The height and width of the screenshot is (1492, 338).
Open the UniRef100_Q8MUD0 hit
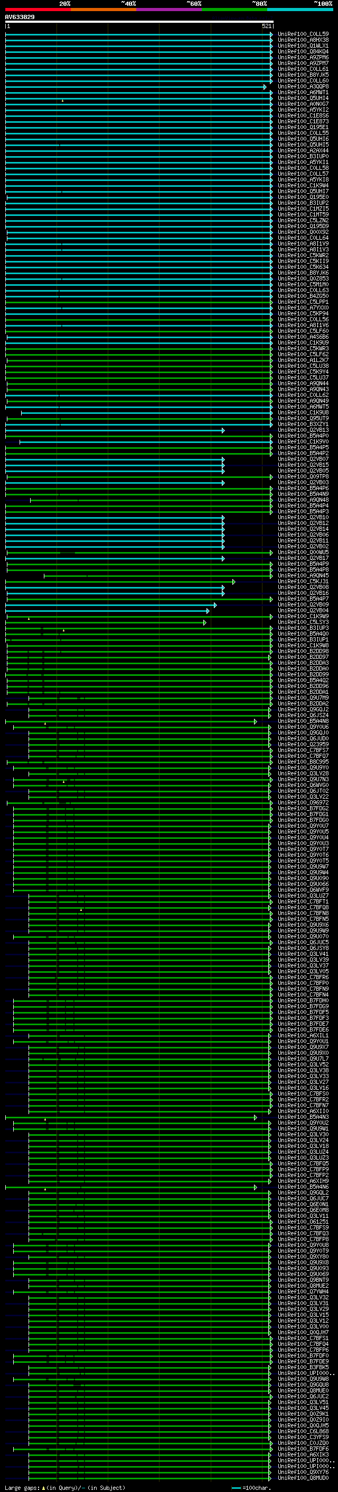click(x=303, y=1478)
